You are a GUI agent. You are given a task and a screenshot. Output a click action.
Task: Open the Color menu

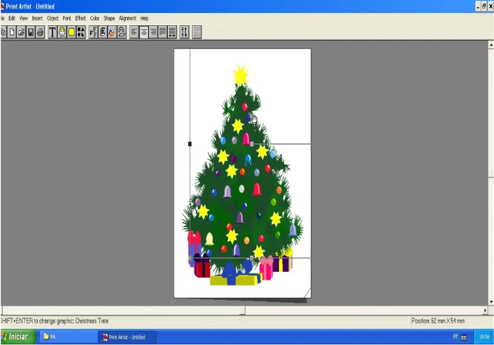click(x=95, y=18)
